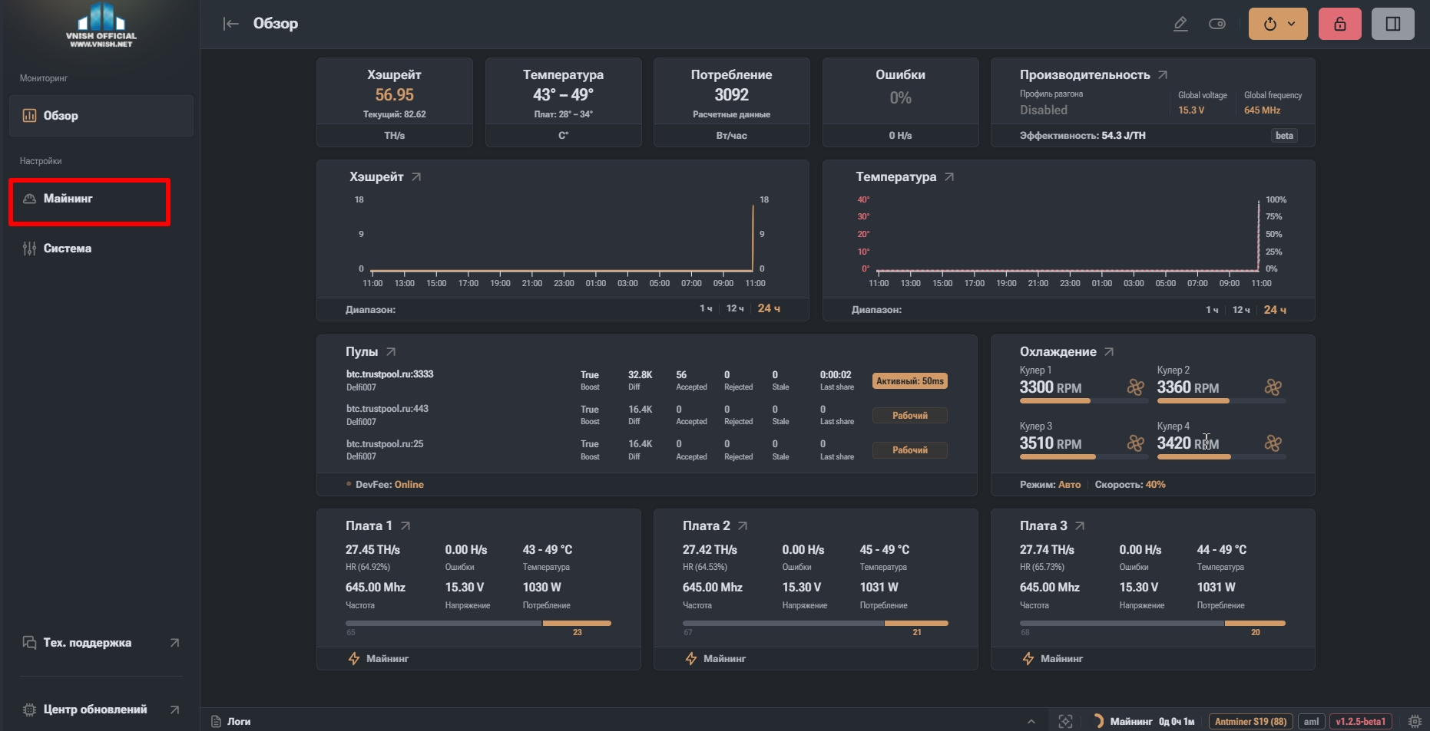Click the scan/locate icon in status bar

(x=1065, y=722)
